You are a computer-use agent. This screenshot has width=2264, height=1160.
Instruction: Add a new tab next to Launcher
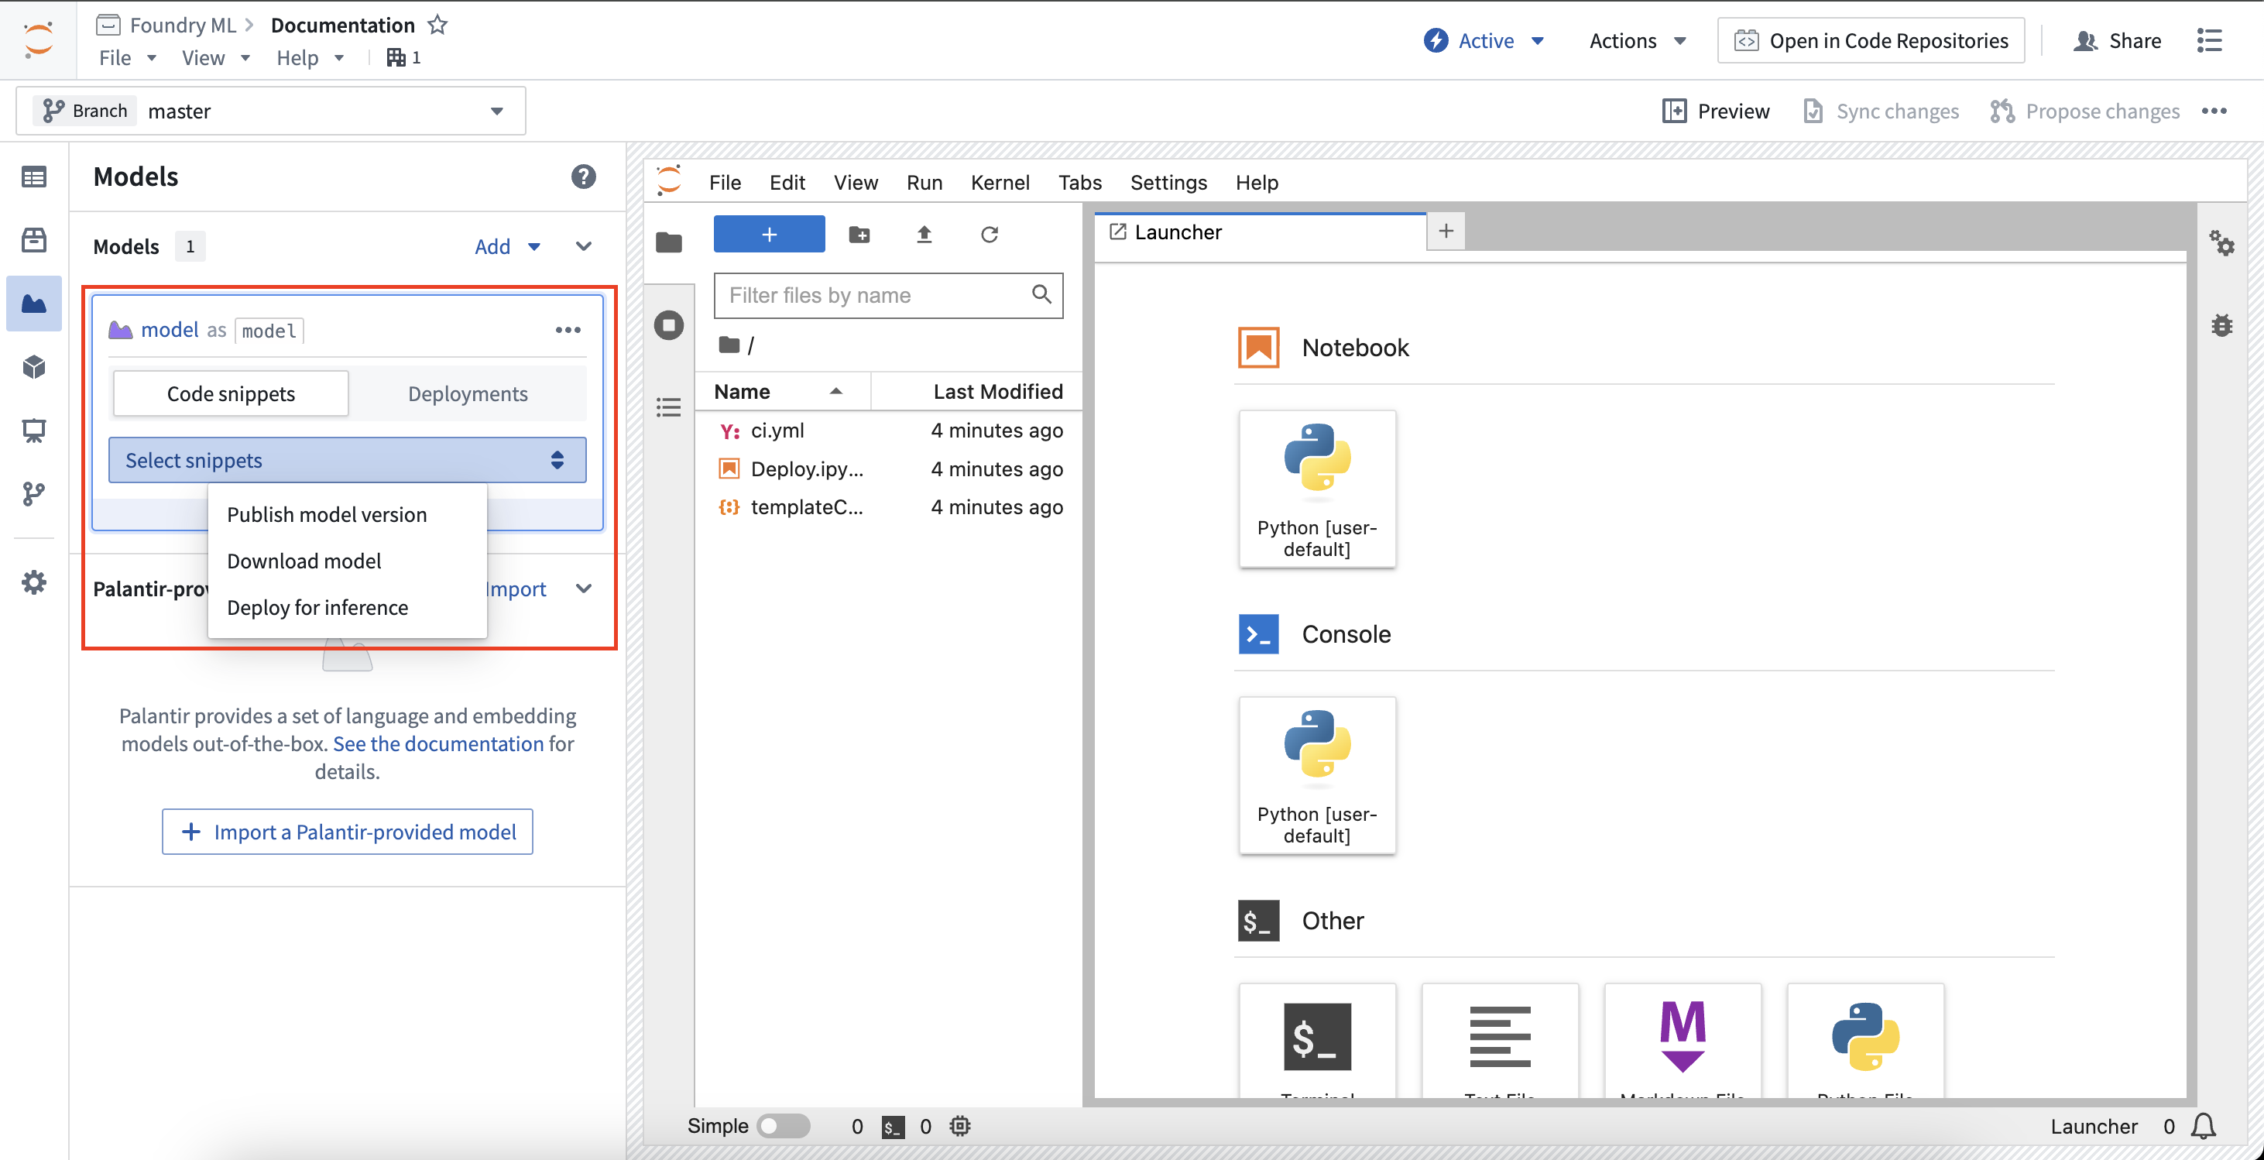(1446, 231)
